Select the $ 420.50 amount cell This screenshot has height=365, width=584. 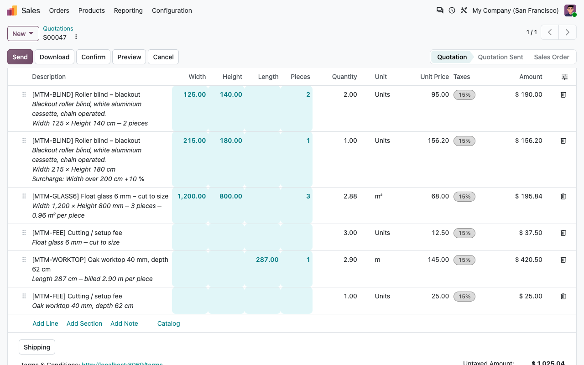point(529,260)
